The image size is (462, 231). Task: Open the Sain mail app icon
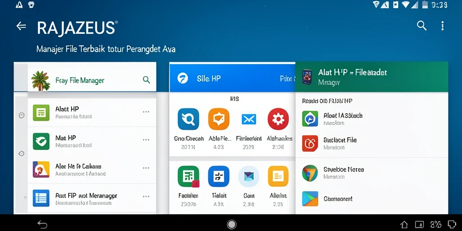[x=249, y=176]
